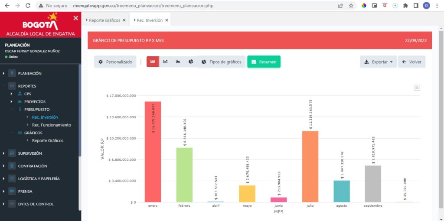444x221 pixels.
Task: Select the bar chart type icon
Action: (153, 62)
